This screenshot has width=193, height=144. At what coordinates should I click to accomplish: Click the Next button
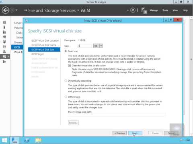[135, 133]
